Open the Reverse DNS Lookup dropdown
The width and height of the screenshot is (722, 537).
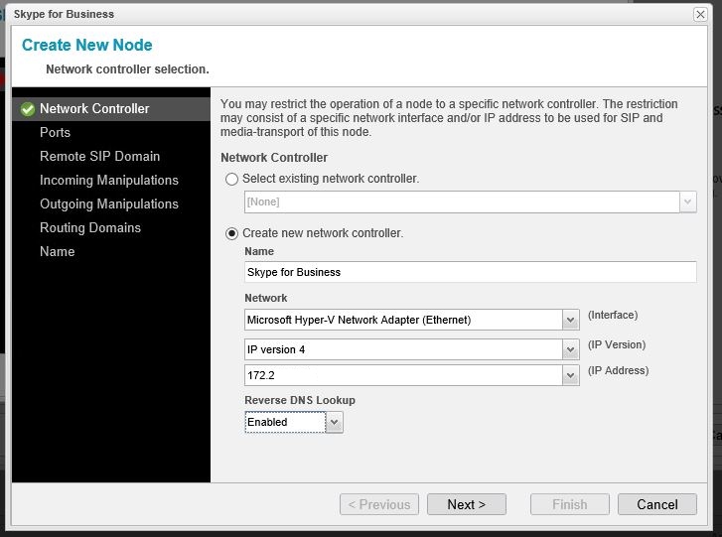(x=334, y=422)
